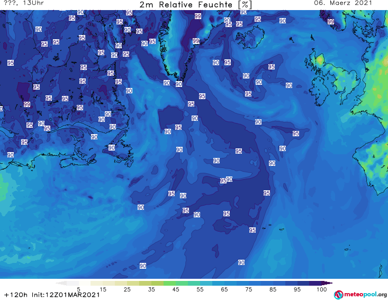
Task: Click legend value 65 on the color bar
Action: 224,289
